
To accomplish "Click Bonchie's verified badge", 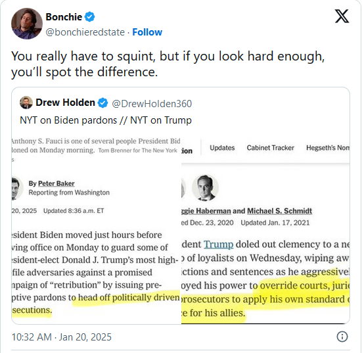I will pos(89,17).
